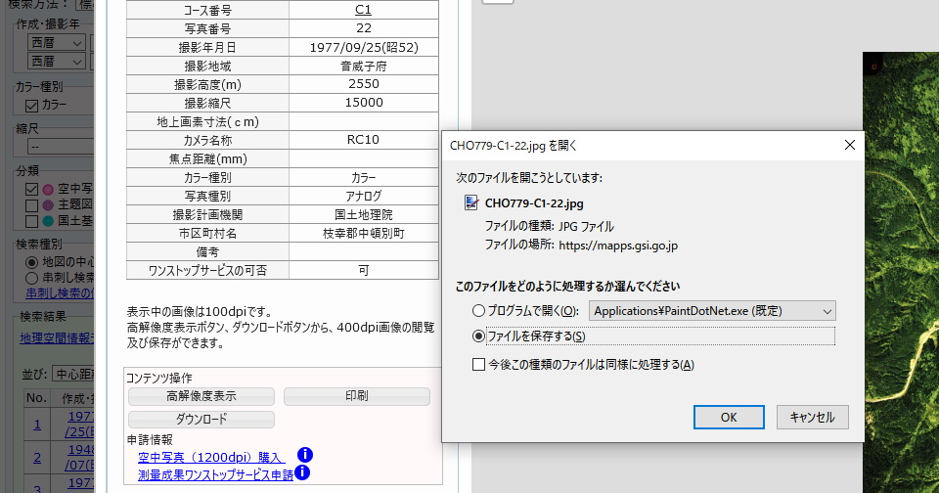Image resolution: width=939 pixels, height=493 pixels.
Task: Select the 地図の中心 search type radio
Action: (x=31, y=262)
